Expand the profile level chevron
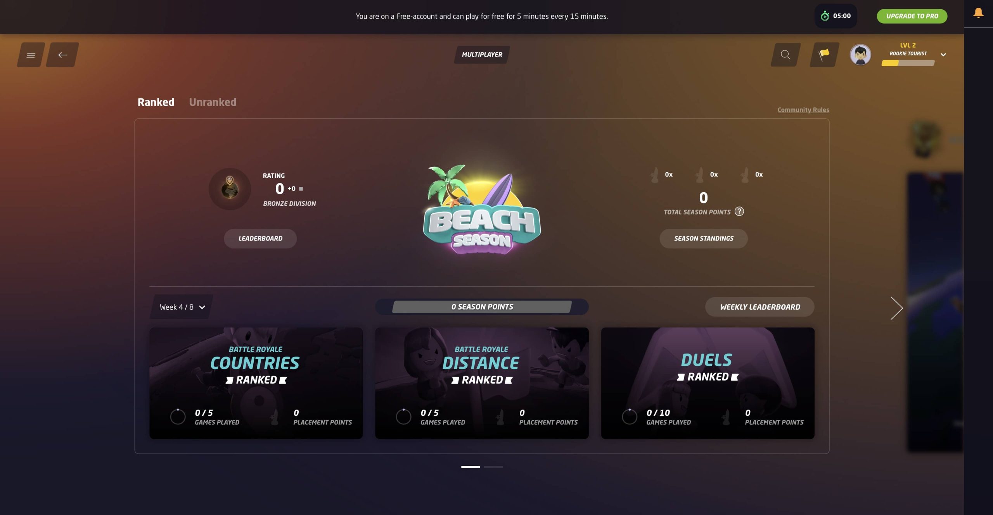The height and width of the screenshot is (515, 993). coord(943,55)
